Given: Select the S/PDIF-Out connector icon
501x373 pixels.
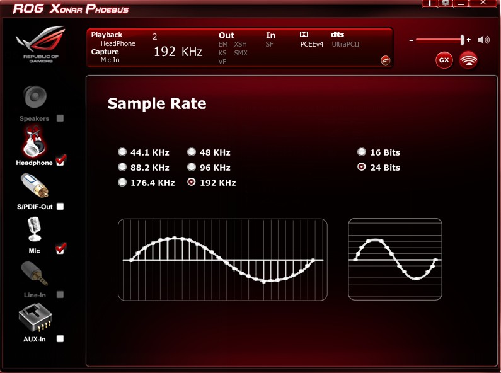Looking at the screenshot, I should pos(35,186).
